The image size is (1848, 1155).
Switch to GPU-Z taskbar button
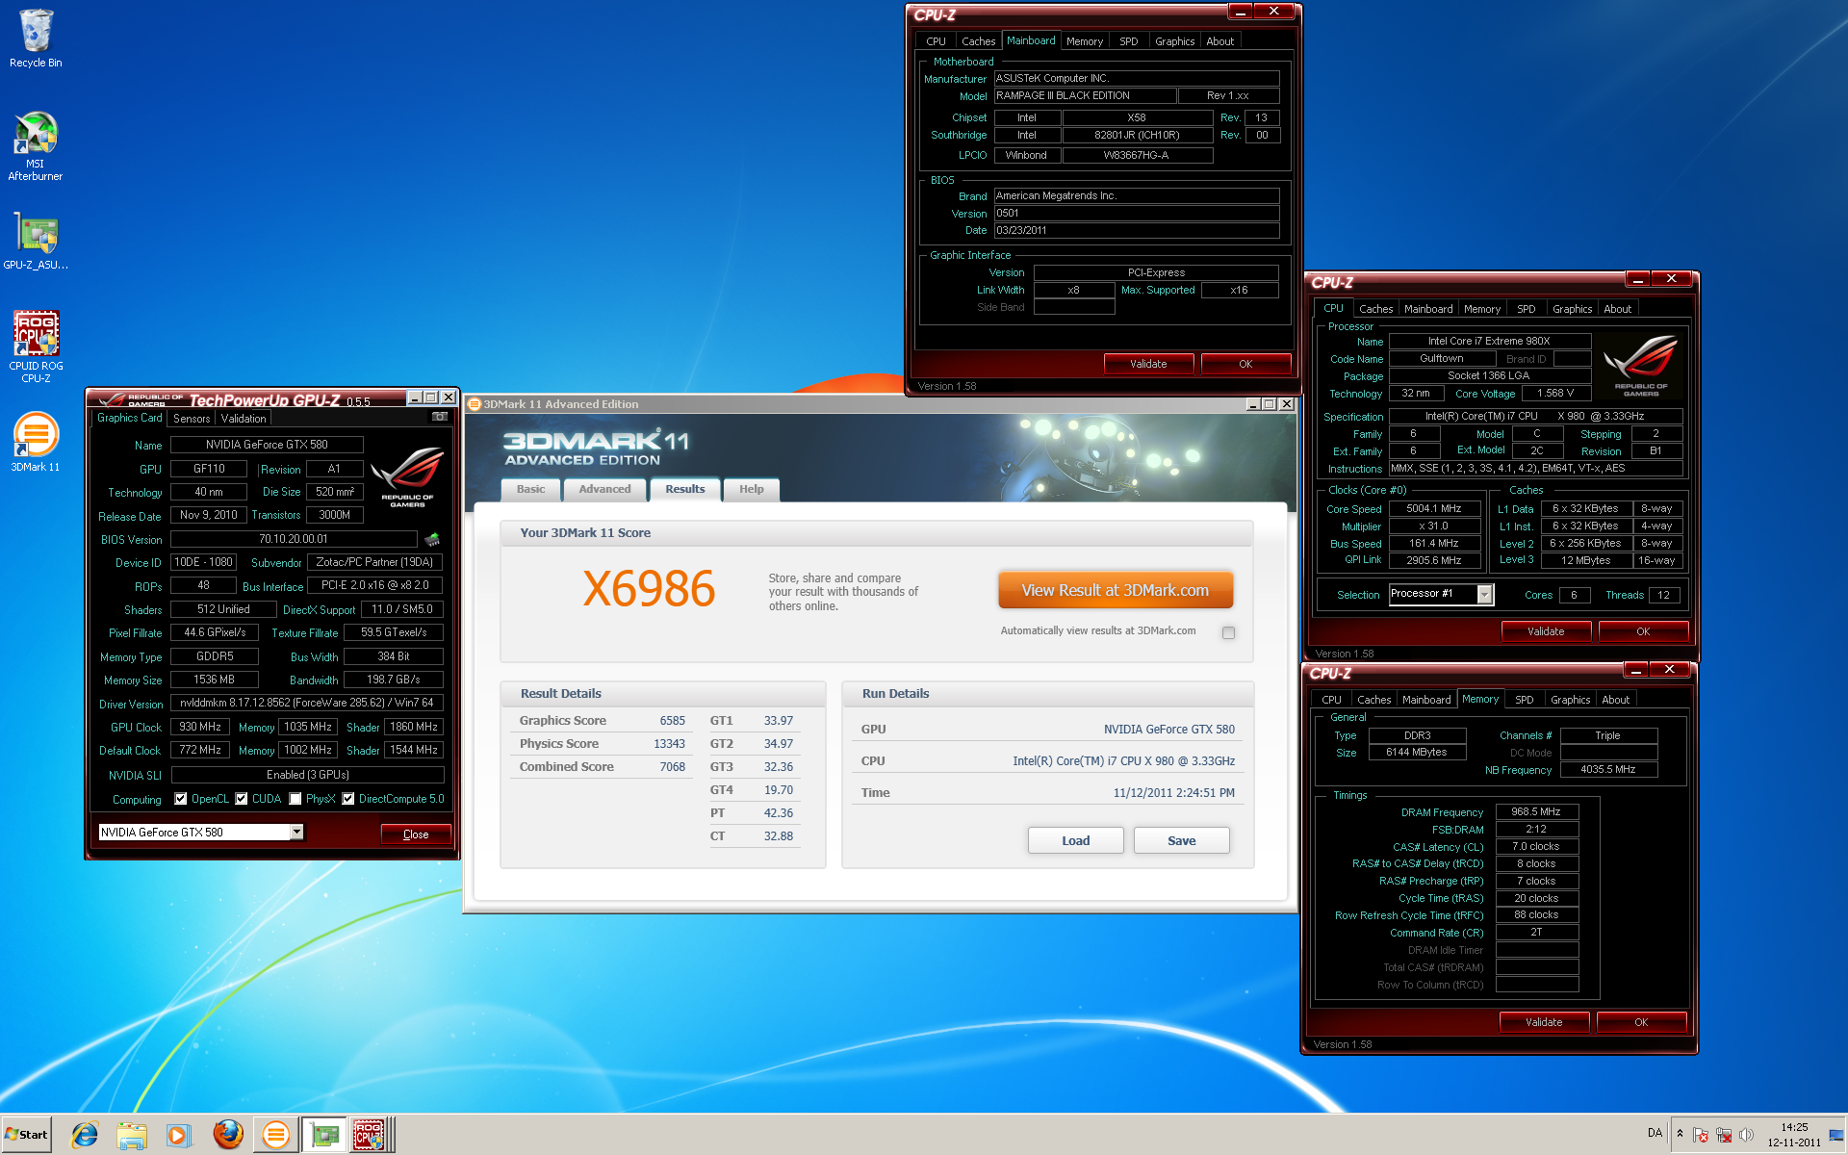tap(324, 1135)
